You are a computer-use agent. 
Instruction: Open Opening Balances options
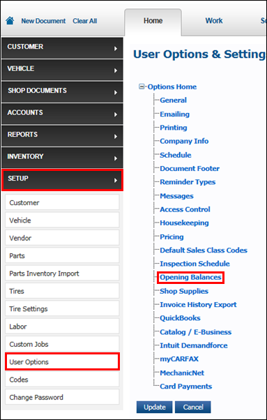pos(190,277)
